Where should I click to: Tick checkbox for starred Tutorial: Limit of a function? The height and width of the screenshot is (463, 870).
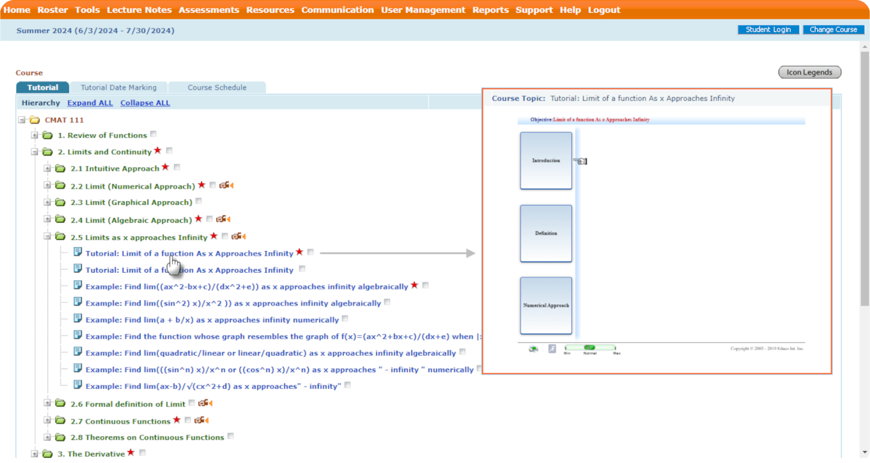310,252
